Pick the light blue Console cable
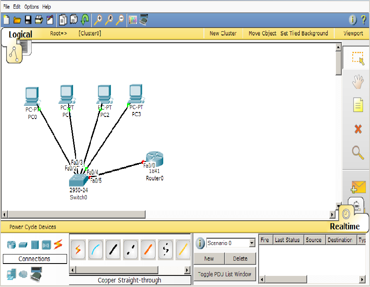Viewport: 370px width, 287px height. point(95,249)
